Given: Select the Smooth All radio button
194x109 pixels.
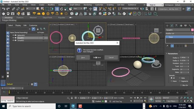Looking at the screenshot, I should click(x=172, y=78).
